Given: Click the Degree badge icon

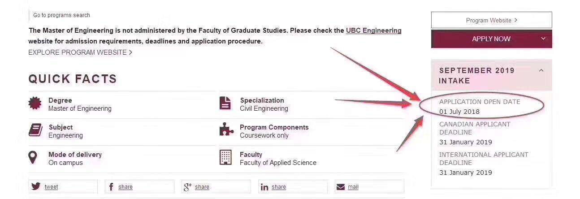Looking at the screenshot, I should pyautogui.click(x=35, y=104).
